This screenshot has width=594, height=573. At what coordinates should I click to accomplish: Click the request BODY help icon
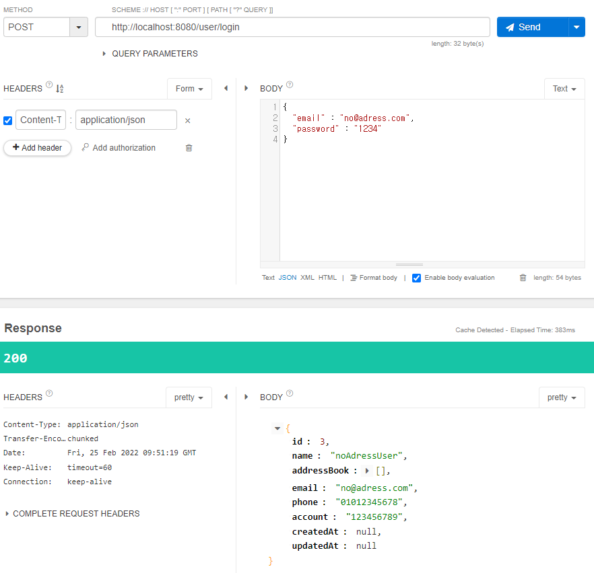(290, 84)
